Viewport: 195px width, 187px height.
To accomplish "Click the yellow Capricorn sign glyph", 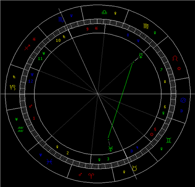I will point(12,87).
